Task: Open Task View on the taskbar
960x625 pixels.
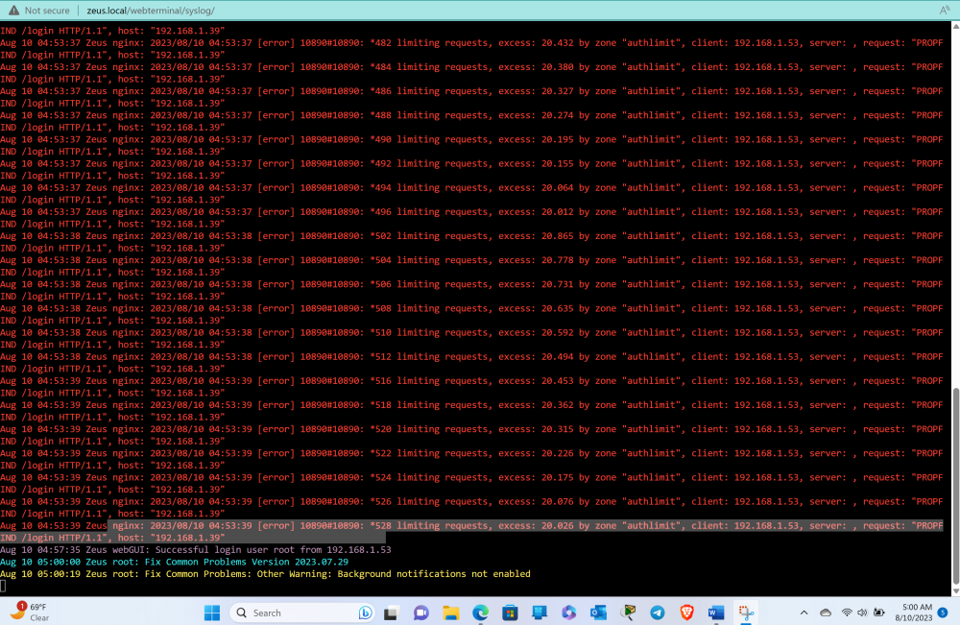Action: 391,613
